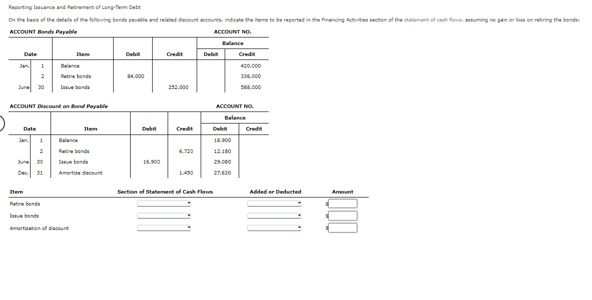
Task: Expand the middle Added or Deducted selector arrow
Action: click(x=300, y=215)
